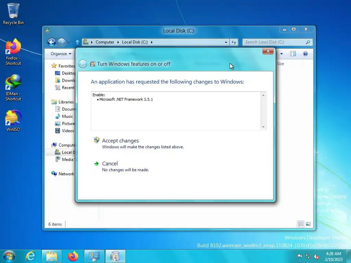Screen dimensions: 351x263
Task: Select Libraries in the navigation pane
Action: coord(63,102)
